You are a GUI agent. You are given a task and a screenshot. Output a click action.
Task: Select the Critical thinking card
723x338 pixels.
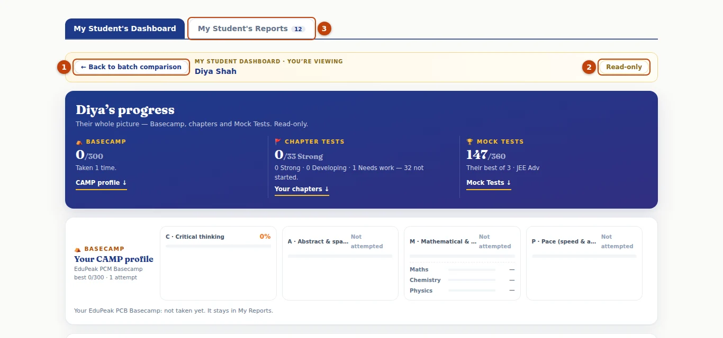click(x=218, y=263)
